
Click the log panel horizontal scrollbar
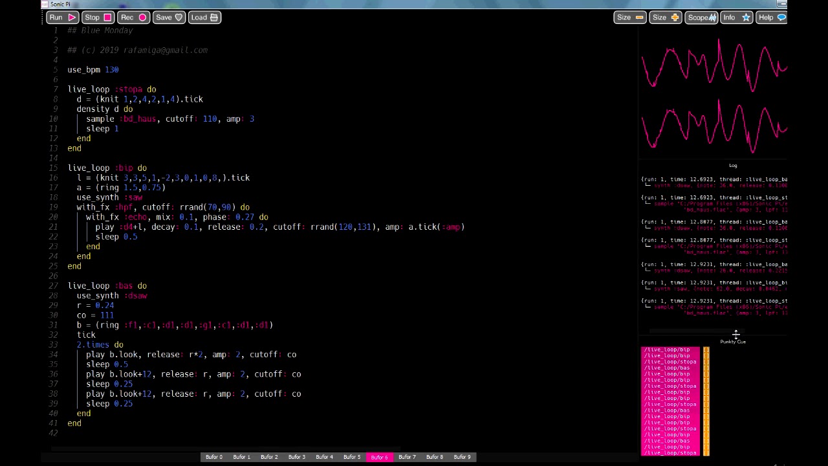[x=697, y=331]
